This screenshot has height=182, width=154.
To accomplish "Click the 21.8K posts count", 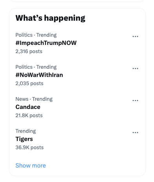I will click(x=29, y=116).
